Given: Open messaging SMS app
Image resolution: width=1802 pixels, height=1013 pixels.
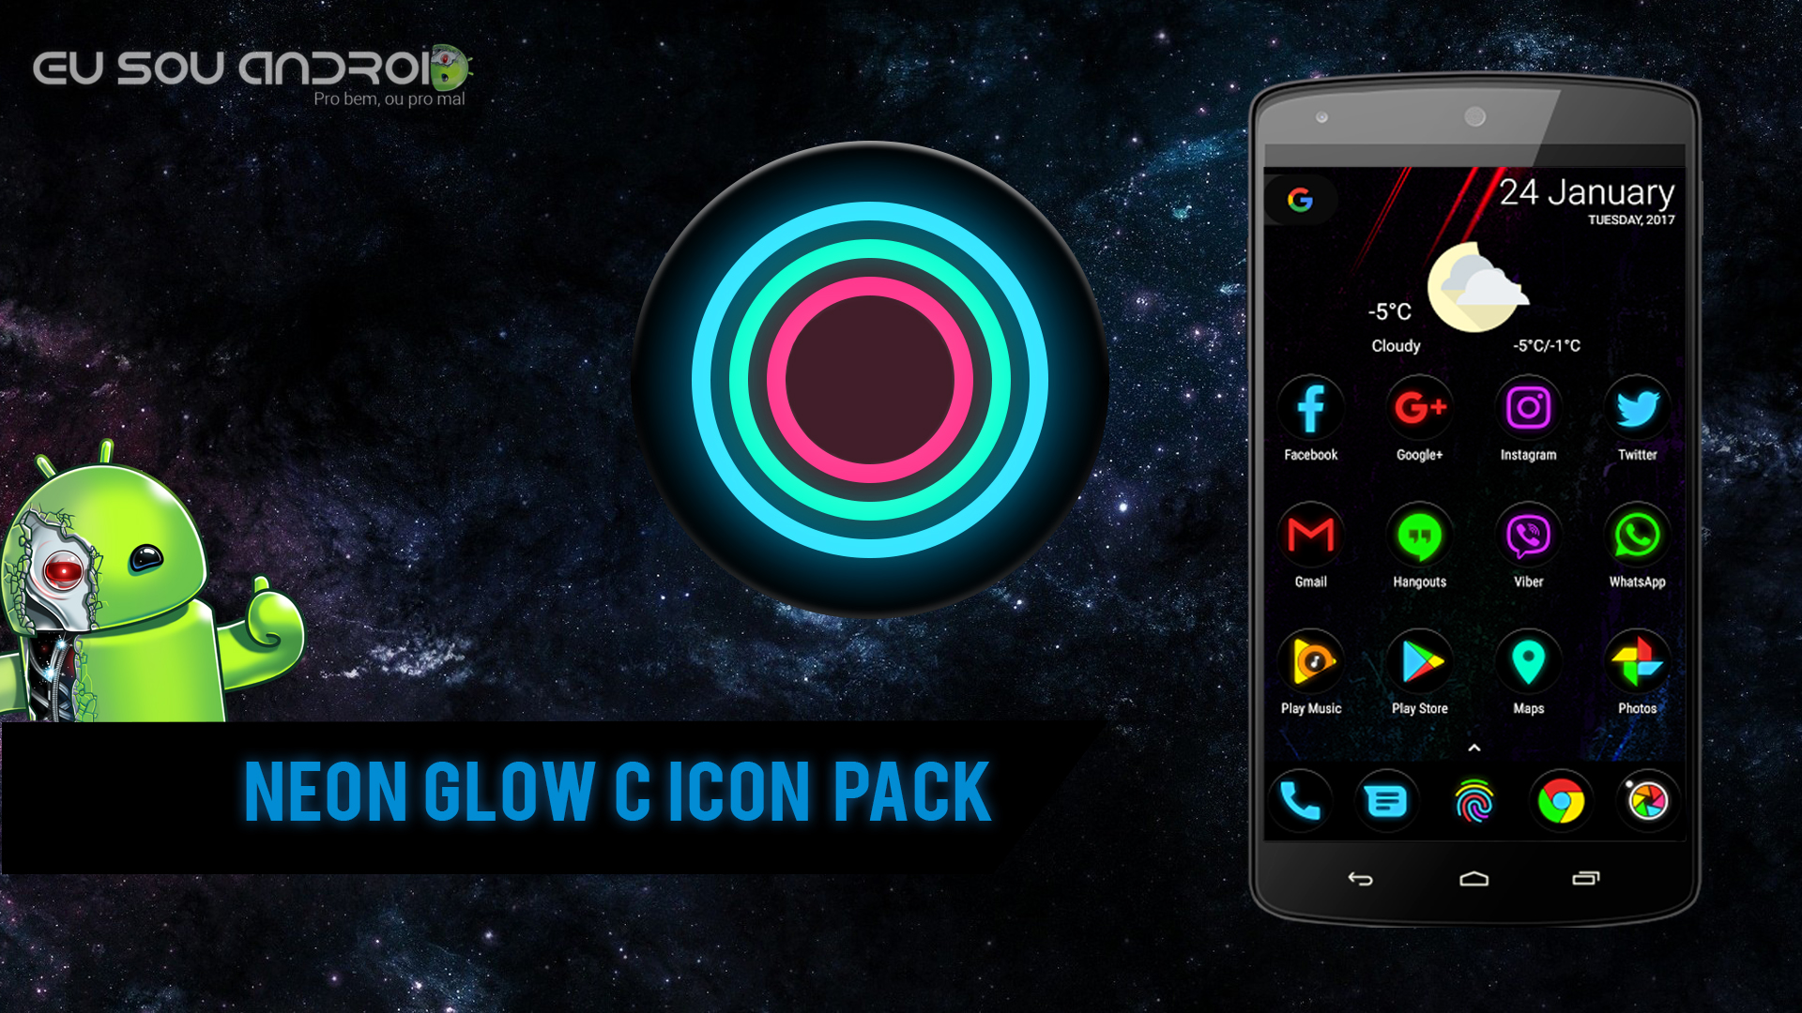Looking at the screenshot, I should point(1389,799).
